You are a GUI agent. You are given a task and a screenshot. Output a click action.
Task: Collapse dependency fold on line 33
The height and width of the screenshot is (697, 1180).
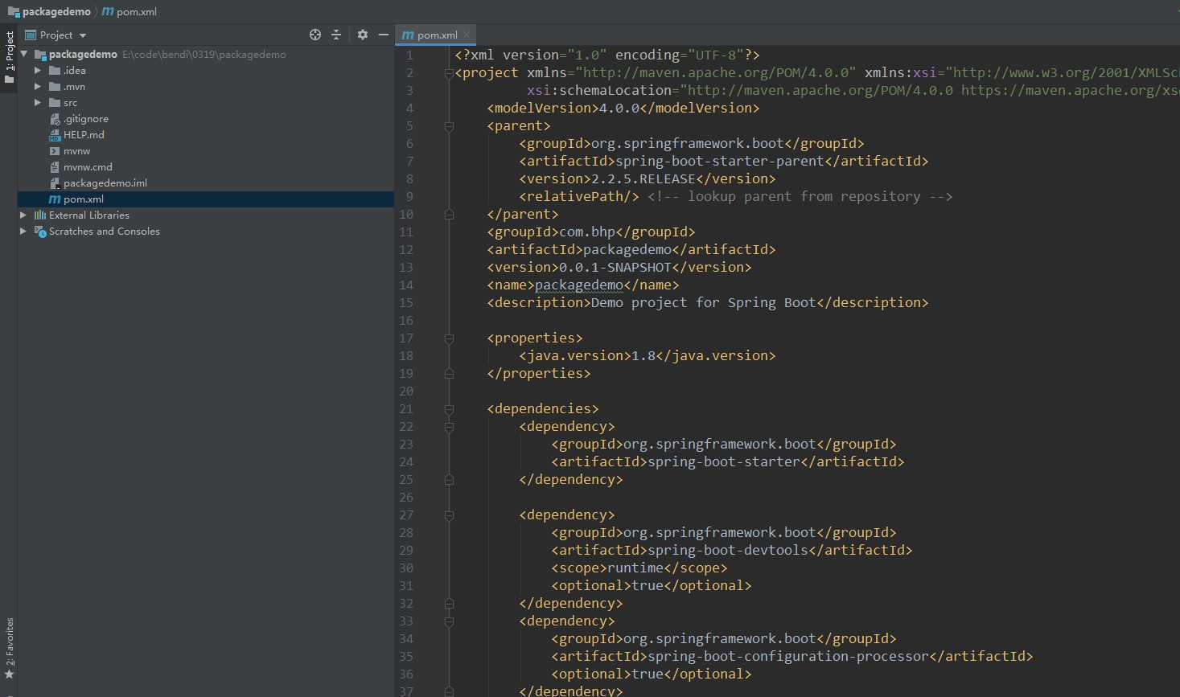point(449,621)
